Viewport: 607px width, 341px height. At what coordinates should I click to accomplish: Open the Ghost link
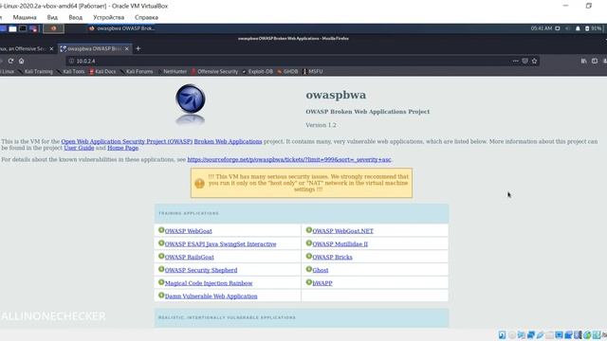pyautogui.click(x=321, y=270)
